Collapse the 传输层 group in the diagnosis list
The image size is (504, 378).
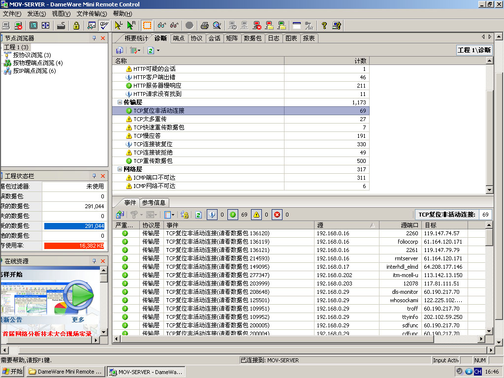pos(120,102)
